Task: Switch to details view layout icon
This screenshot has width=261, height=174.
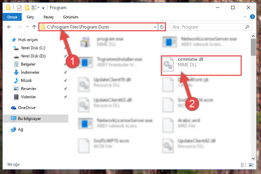Action: pos(244,165)
